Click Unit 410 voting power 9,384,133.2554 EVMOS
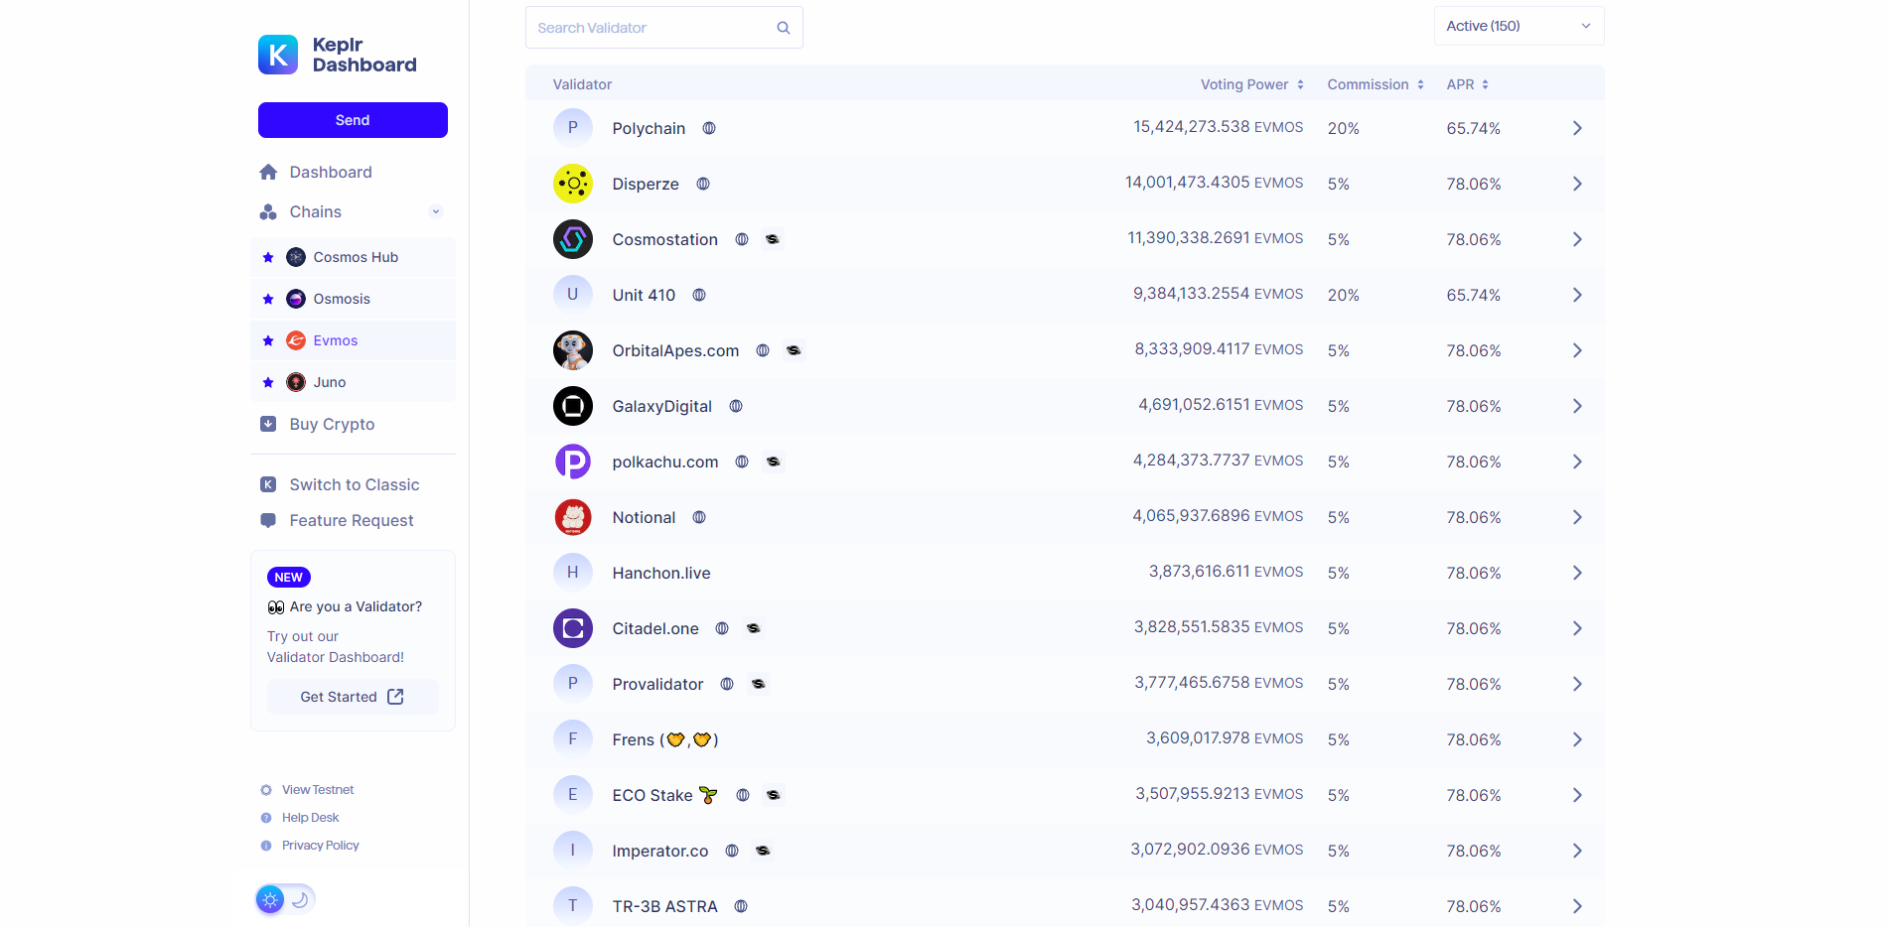Viewport: 1888px width, 927px height. pyautogui.click(x=1218, y=294)
